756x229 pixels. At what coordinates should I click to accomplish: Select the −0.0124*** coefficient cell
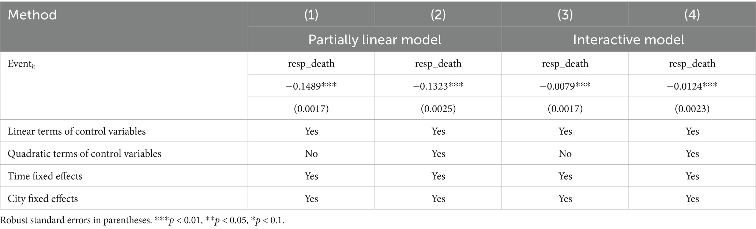click(692, 86)
